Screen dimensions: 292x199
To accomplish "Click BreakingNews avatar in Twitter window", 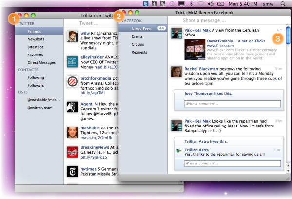I will coord(72,152).
